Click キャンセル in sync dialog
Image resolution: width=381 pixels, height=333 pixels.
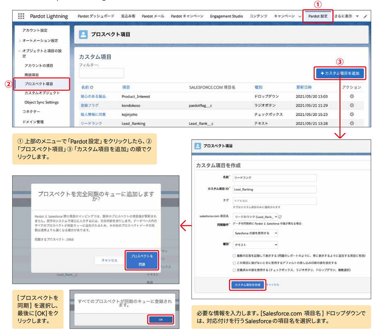pos(109,260)
